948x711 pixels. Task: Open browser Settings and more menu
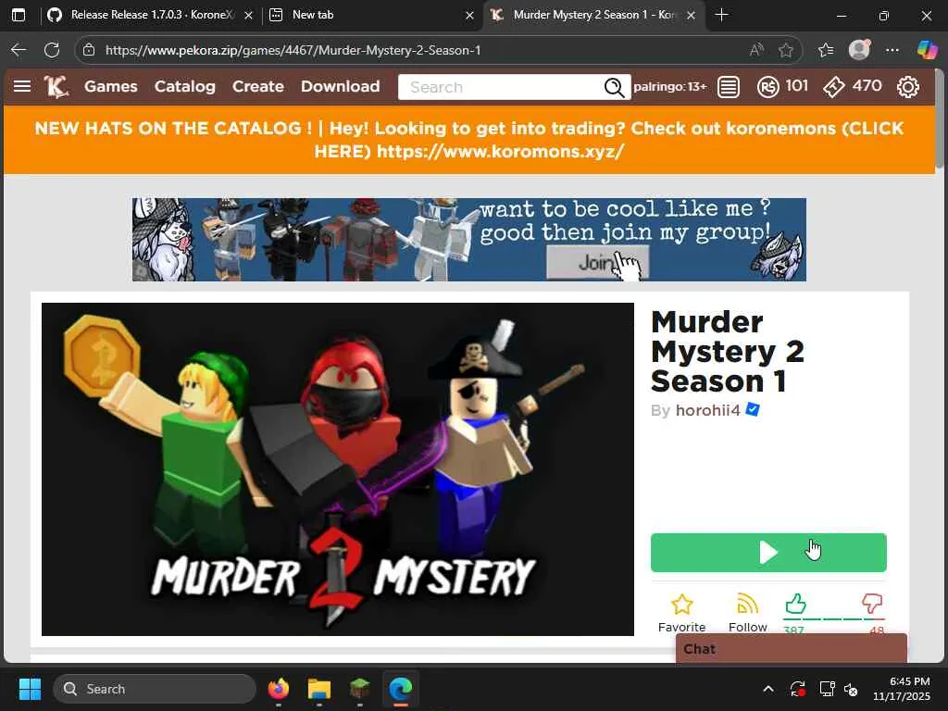coord(892,50)
